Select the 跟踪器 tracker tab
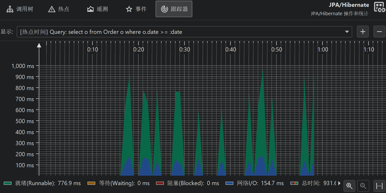386x193 pixels. pyautogui.click(x=174, y=9)
